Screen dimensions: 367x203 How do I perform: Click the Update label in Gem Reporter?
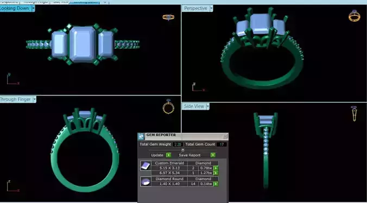(x=157, y=155)
